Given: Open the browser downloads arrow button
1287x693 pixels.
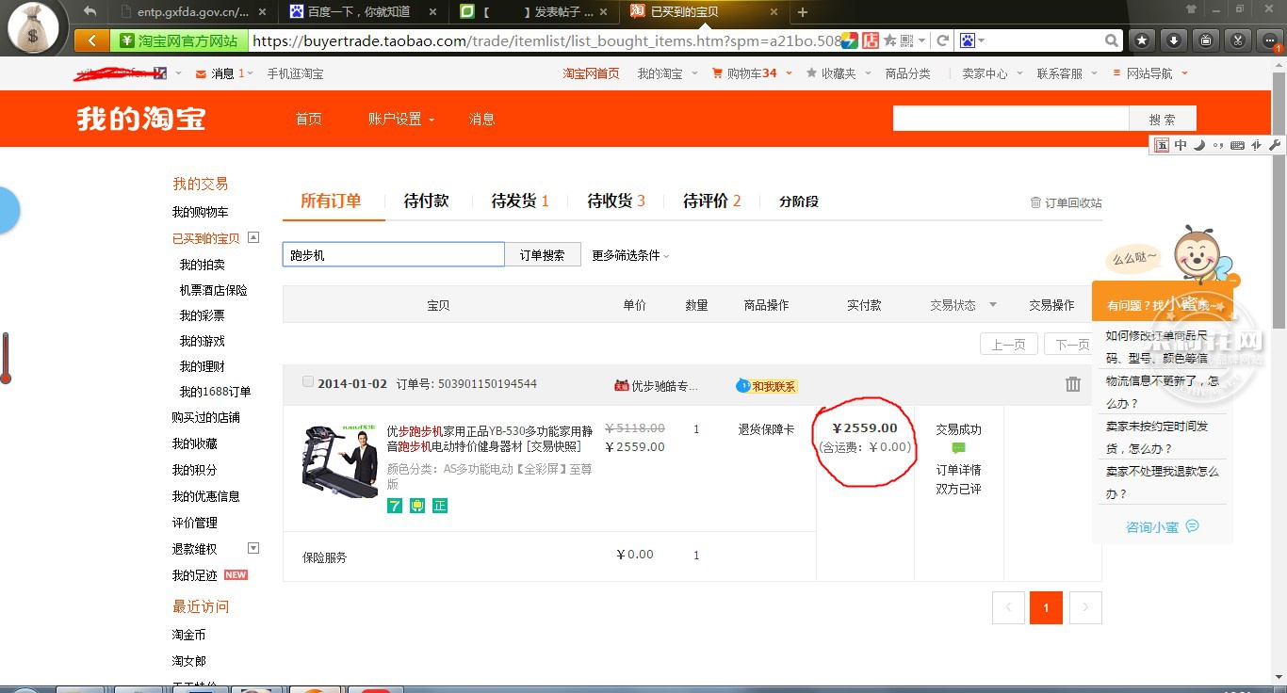Looking at the screenshot, I should pyautogui.click(x=1174, y=40).
